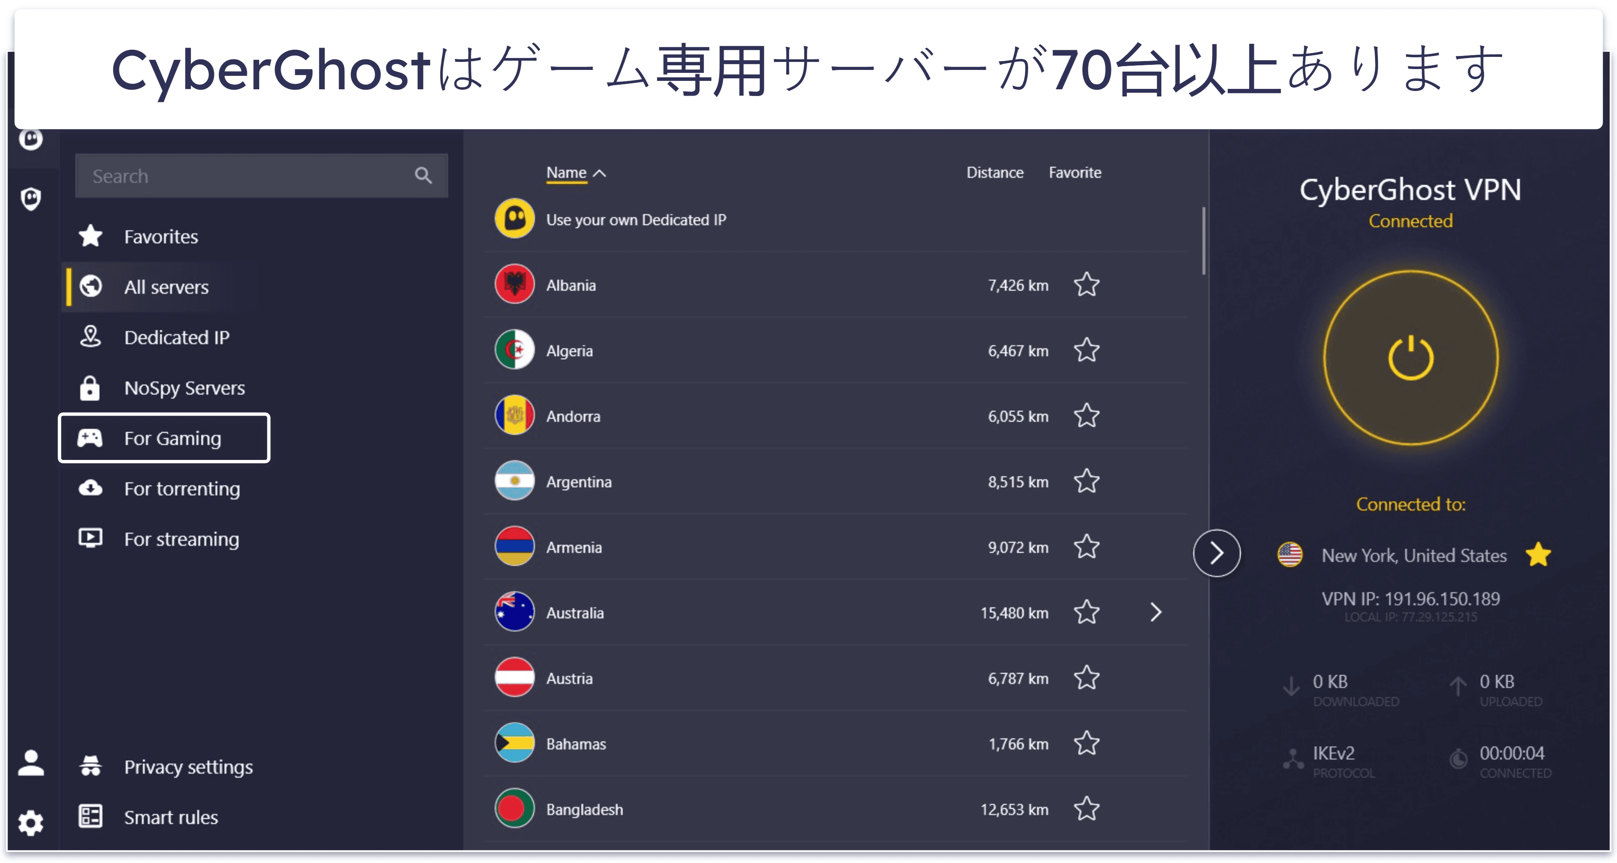Favorite the Australia server with its star
Screen dimensions: 1617x863
(1087, 612)
